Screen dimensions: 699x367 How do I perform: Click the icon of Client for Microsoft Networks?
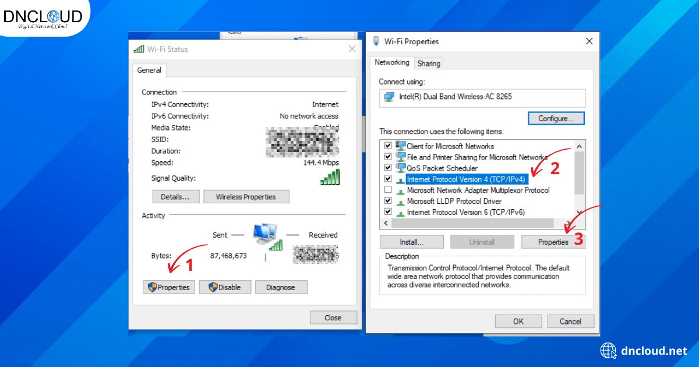[x=400, y=146]
